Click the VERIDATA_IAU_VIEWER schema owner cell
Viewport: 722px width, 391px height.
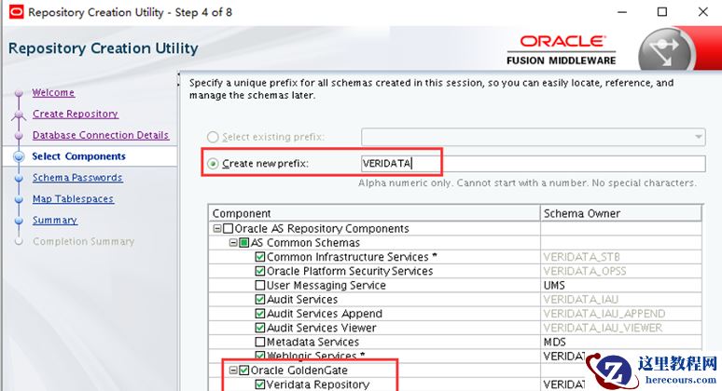click(620, 328)
